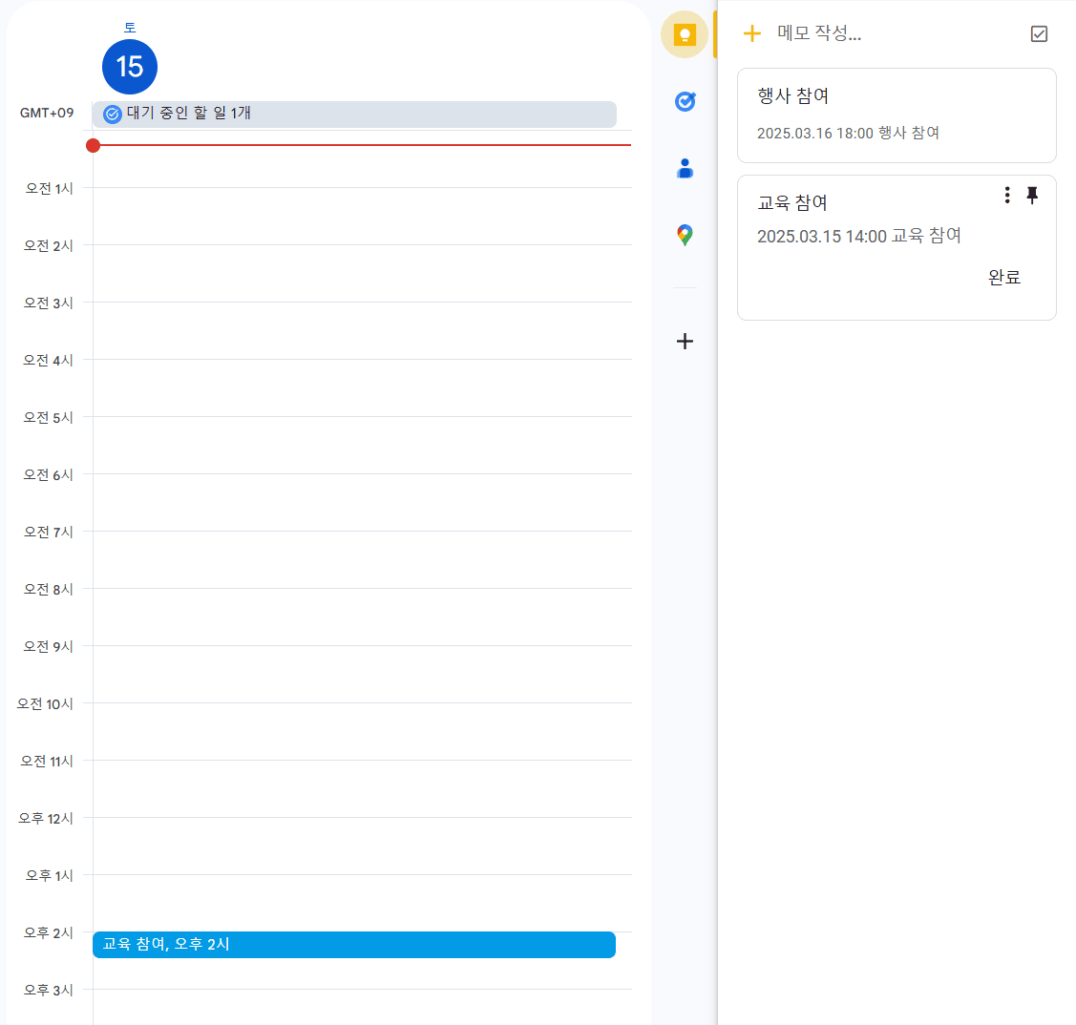Create a new checklist in Keep
The height and width of the screenshot is (1025, 1076).
point(1039,32)
